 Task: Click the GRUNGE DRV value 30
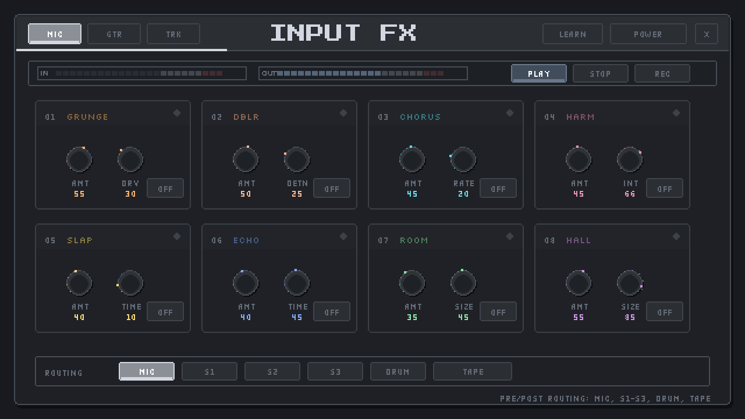tap(130, 194)
